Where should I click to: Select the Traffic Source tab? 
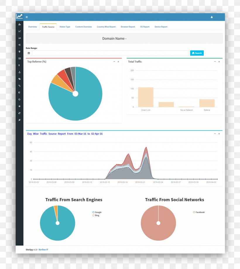point(48,27)
